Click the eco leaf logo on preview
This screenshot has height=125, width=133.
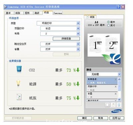pos(111,59)
